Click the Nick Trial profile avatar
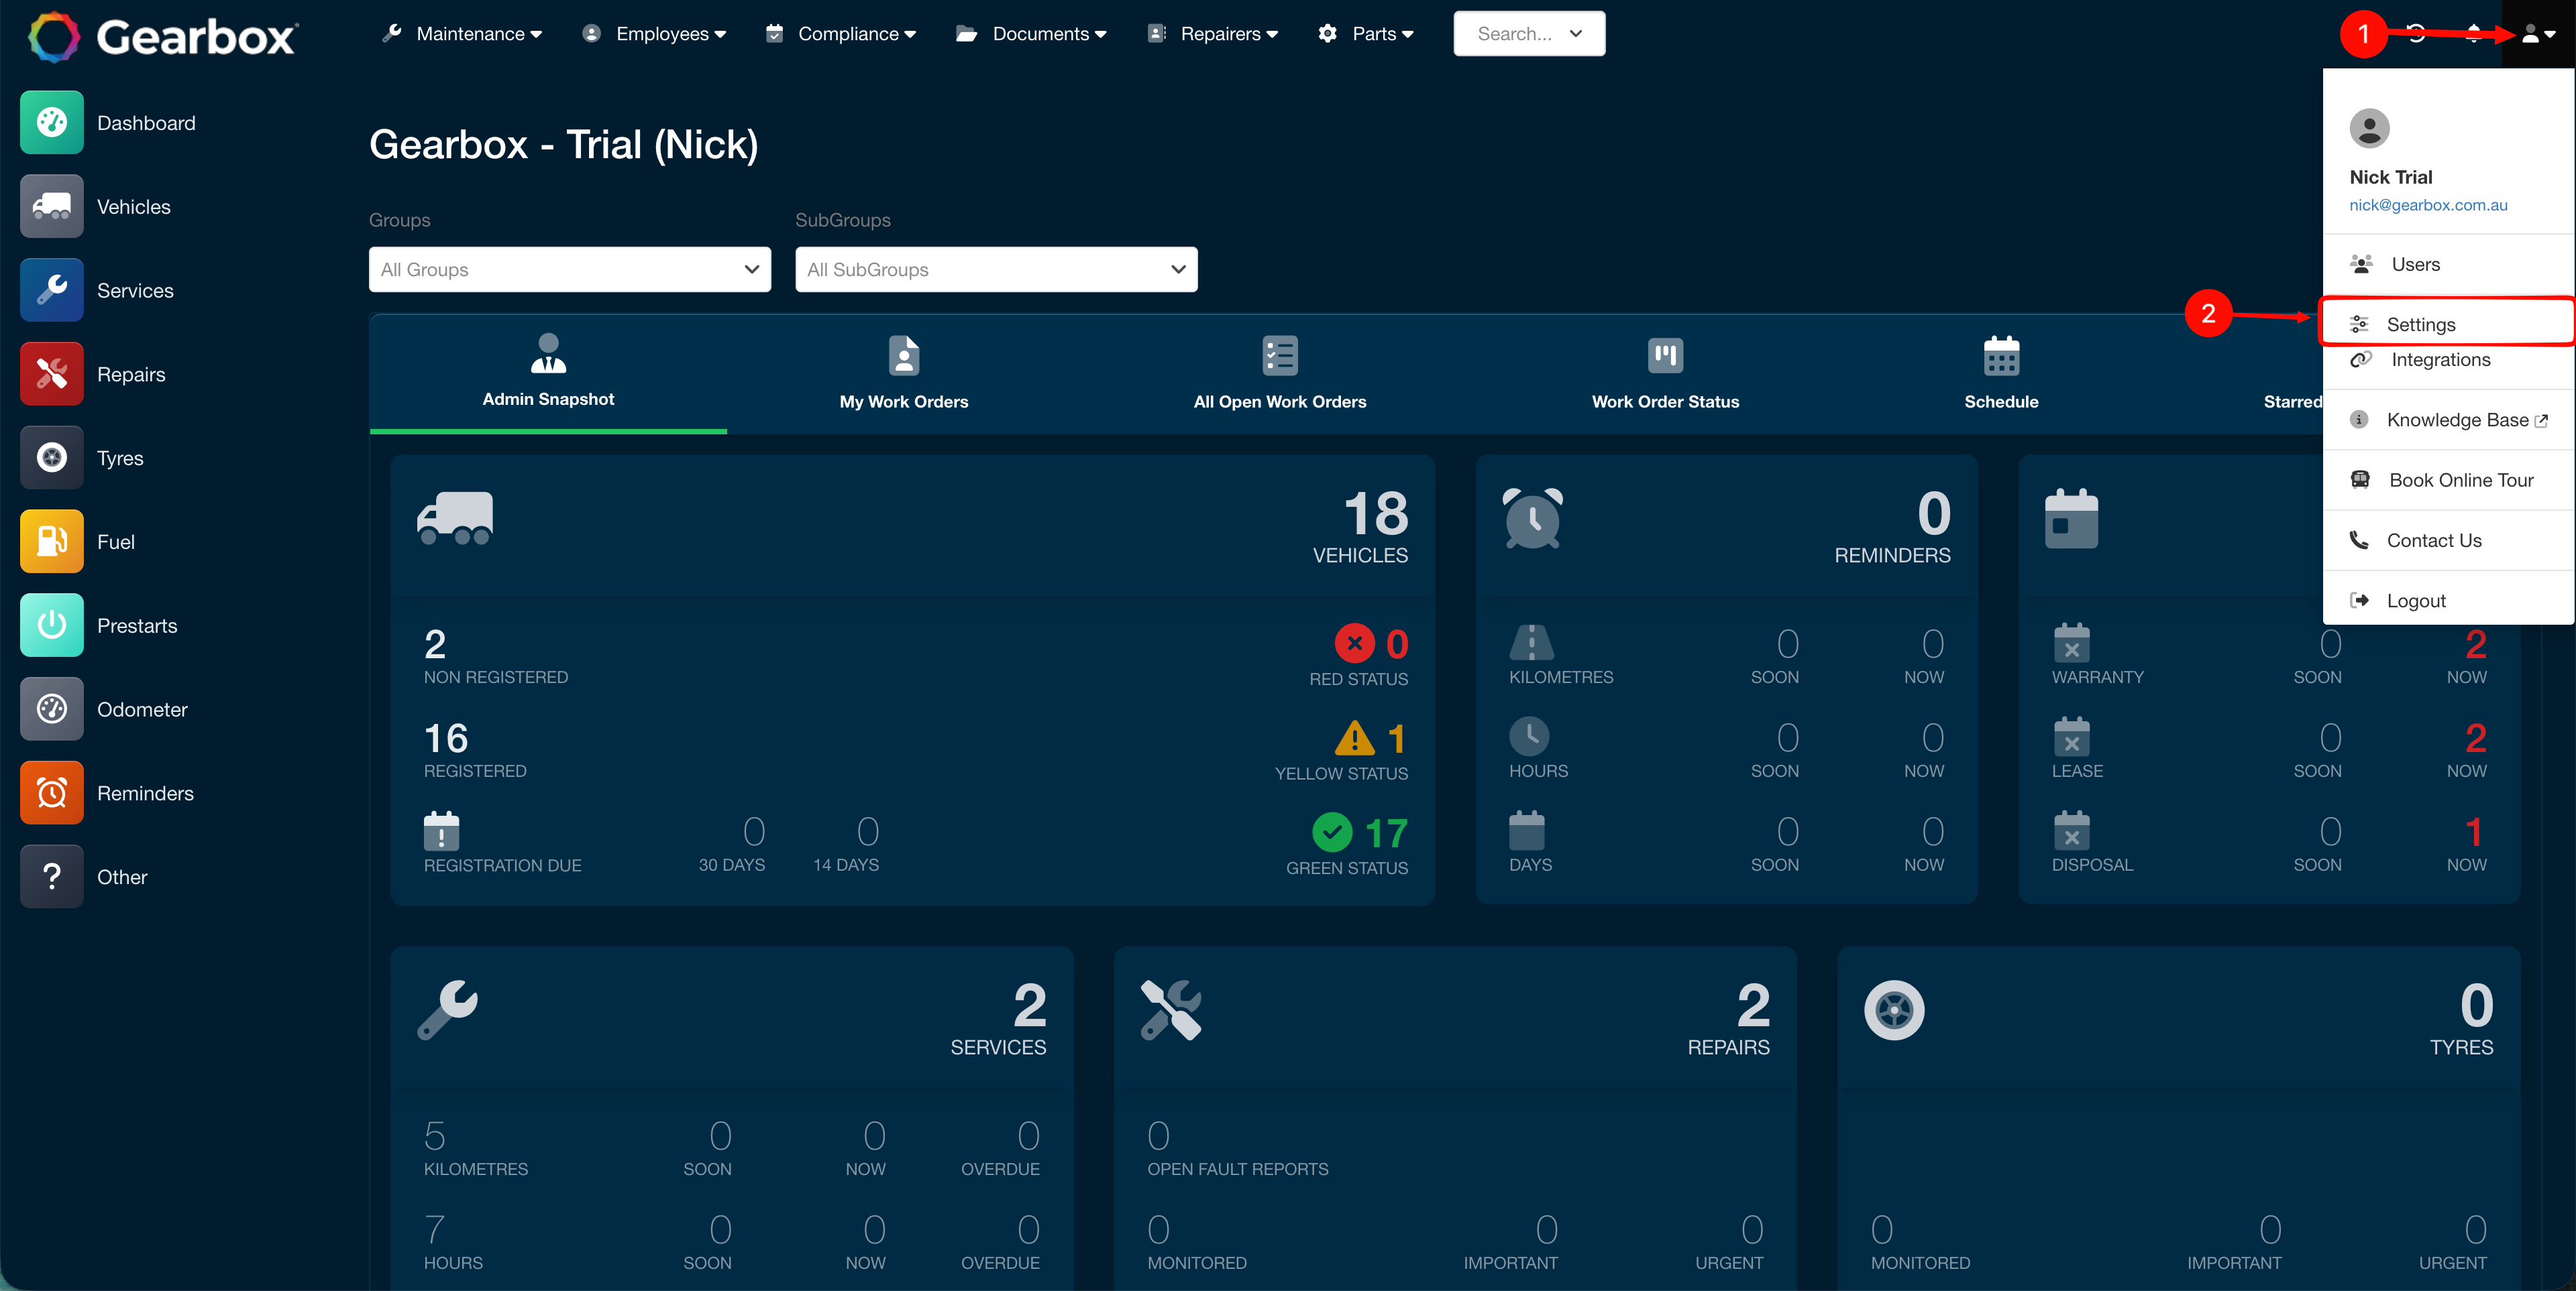Image resolution: width=2576 pixels, height=1291 pixels. [x=2369, y=128]
